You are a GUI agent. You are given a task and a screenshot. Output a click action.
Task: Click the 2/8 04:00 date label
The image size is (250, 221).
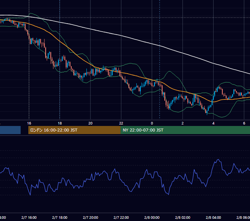coord(213,217)
